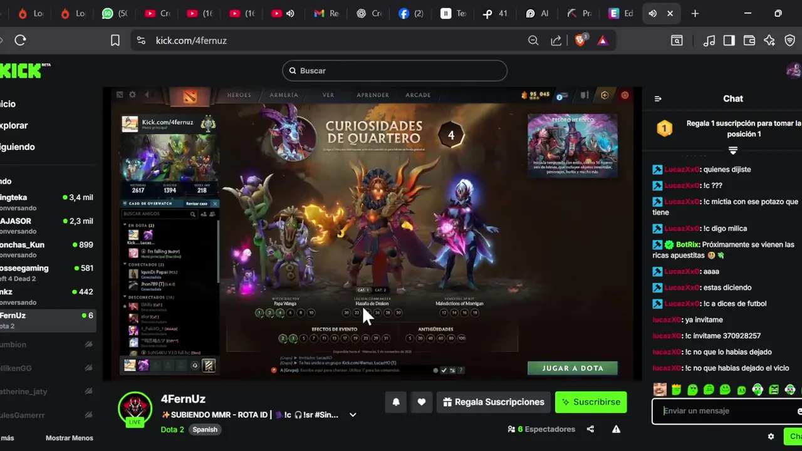Open the first YouTube browser tab
The image size is (802, 451).
[x=157, y=13]
